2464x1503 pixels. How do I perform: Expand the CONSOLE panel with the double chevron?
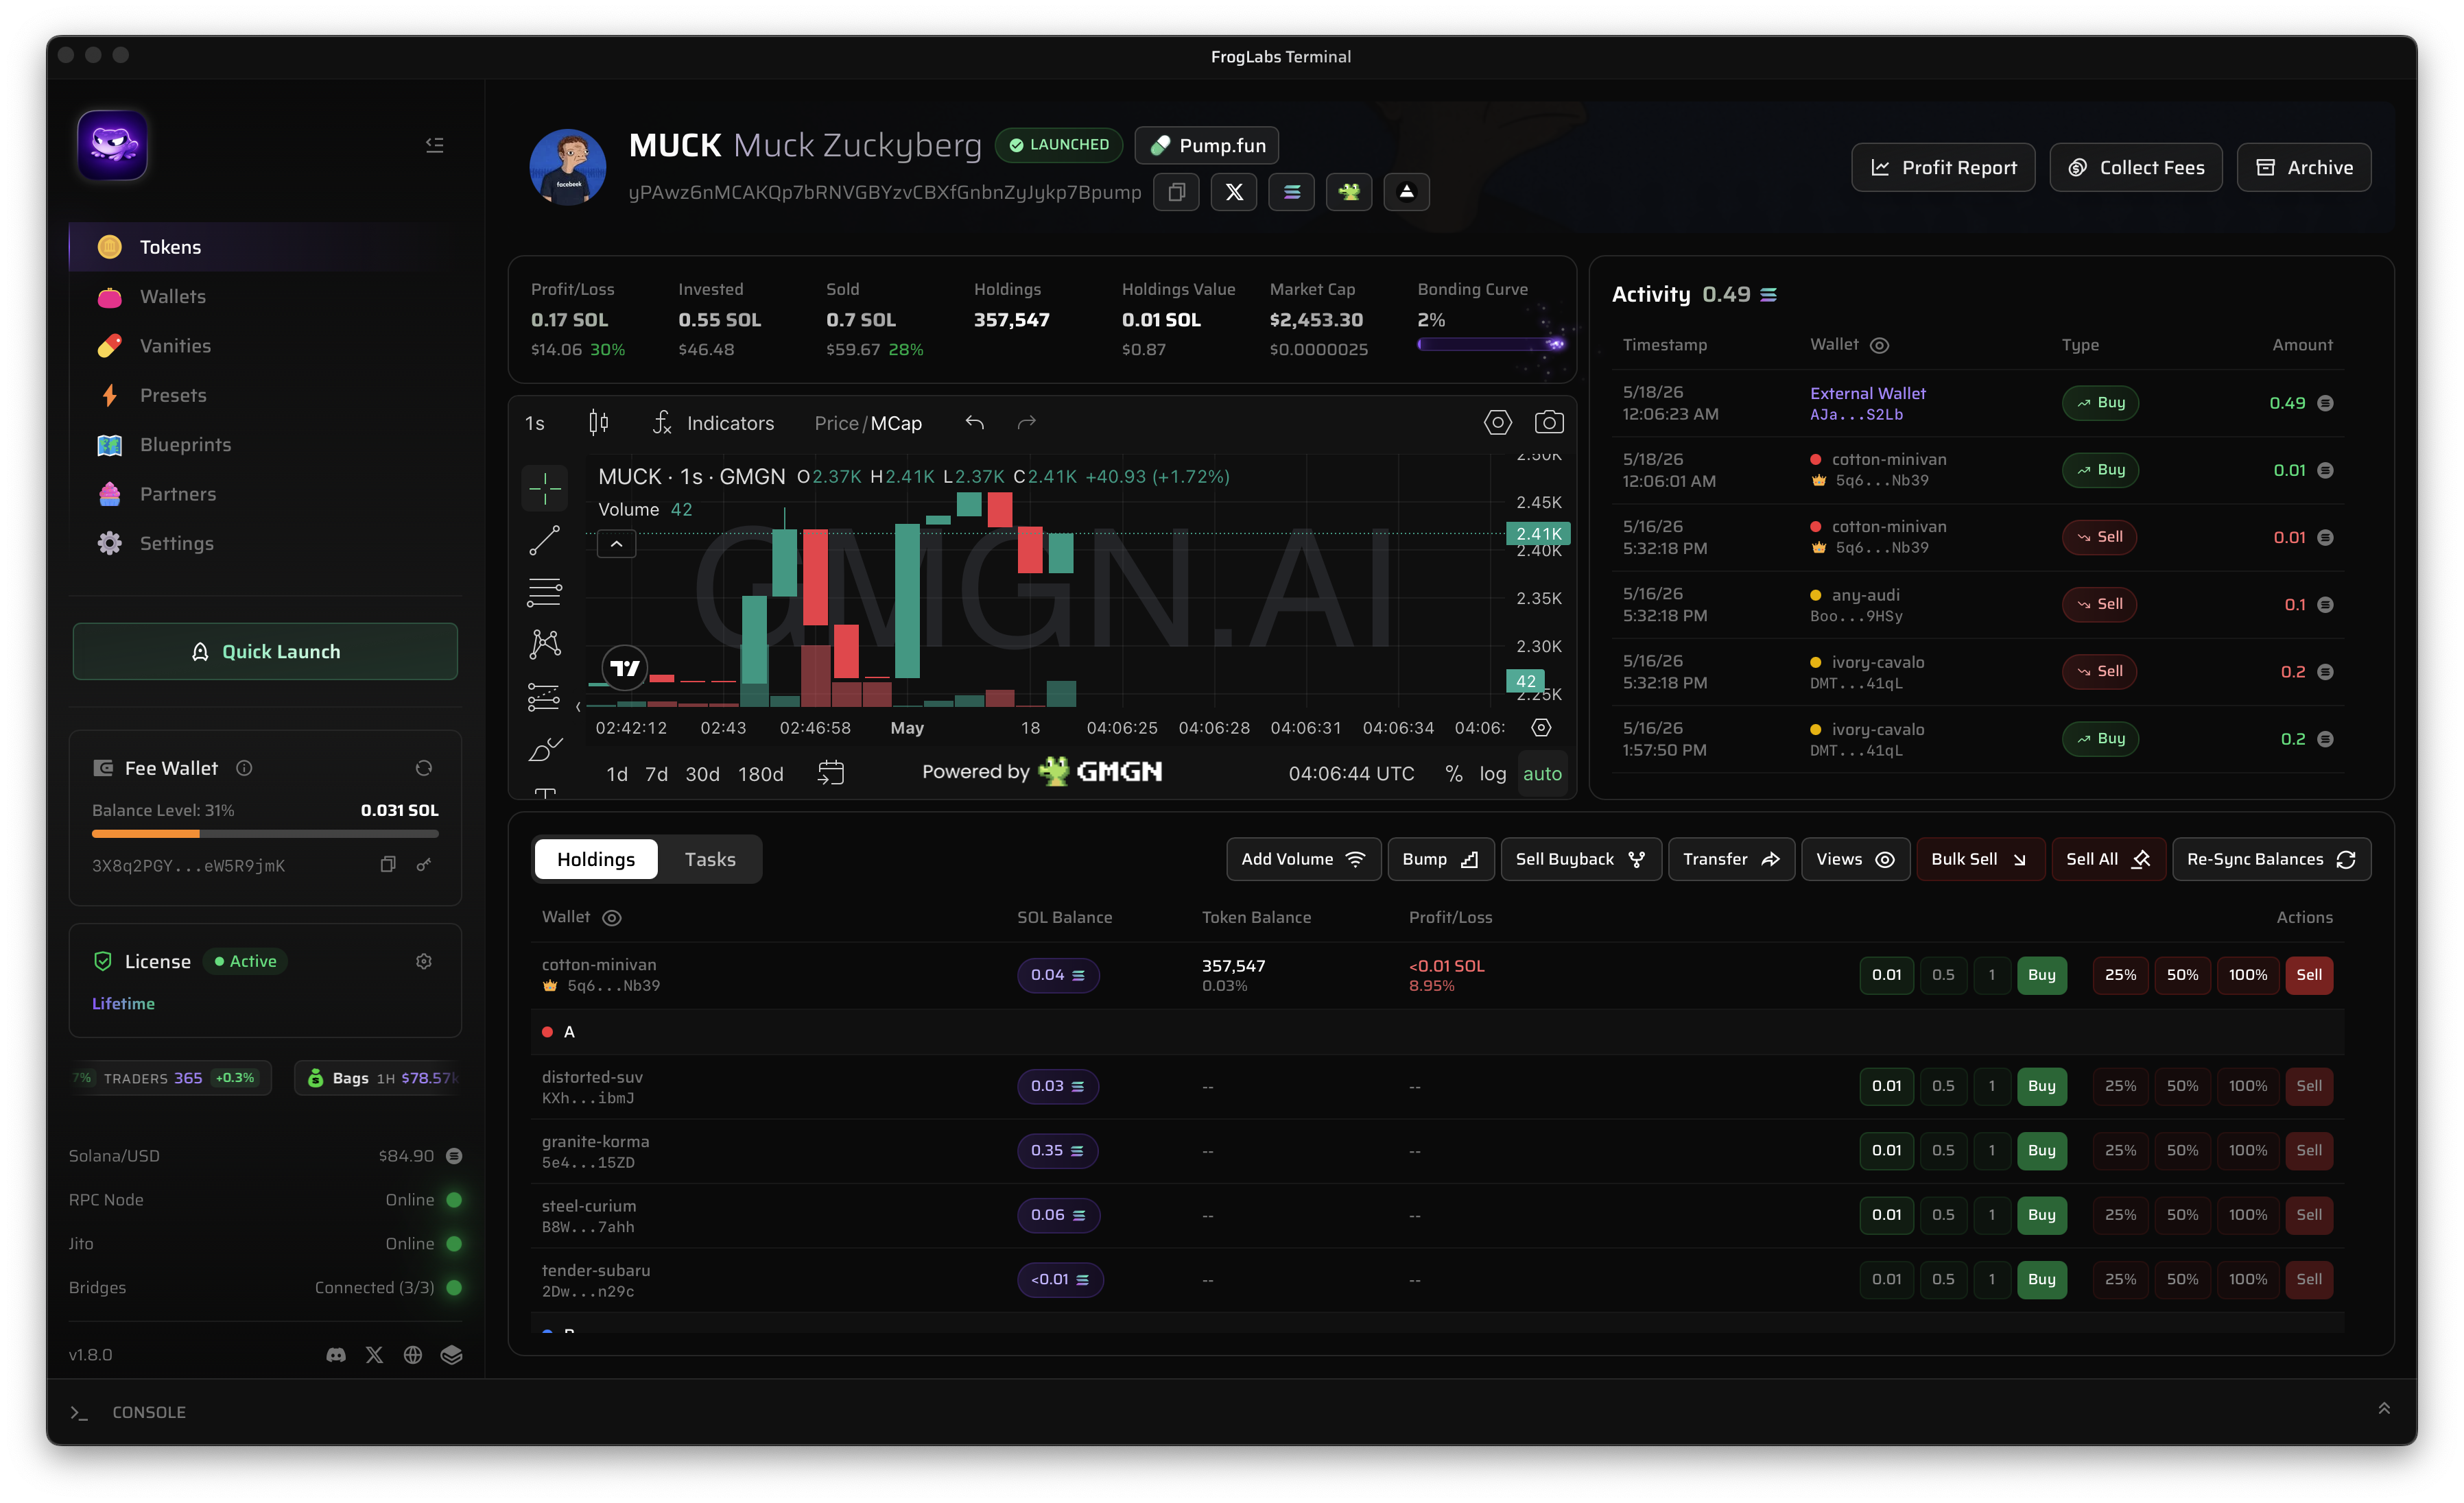coord(2384,1408)
